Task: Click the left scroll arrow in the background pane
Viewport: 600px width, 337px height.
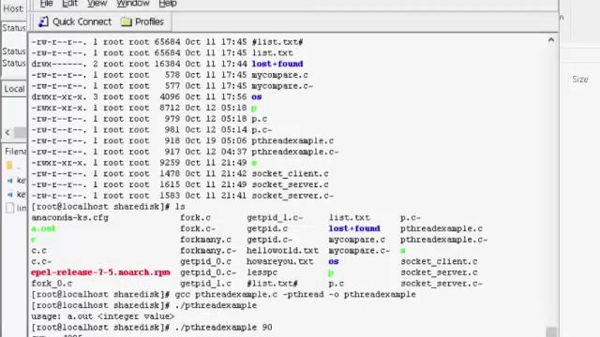Action: point(7,133)
